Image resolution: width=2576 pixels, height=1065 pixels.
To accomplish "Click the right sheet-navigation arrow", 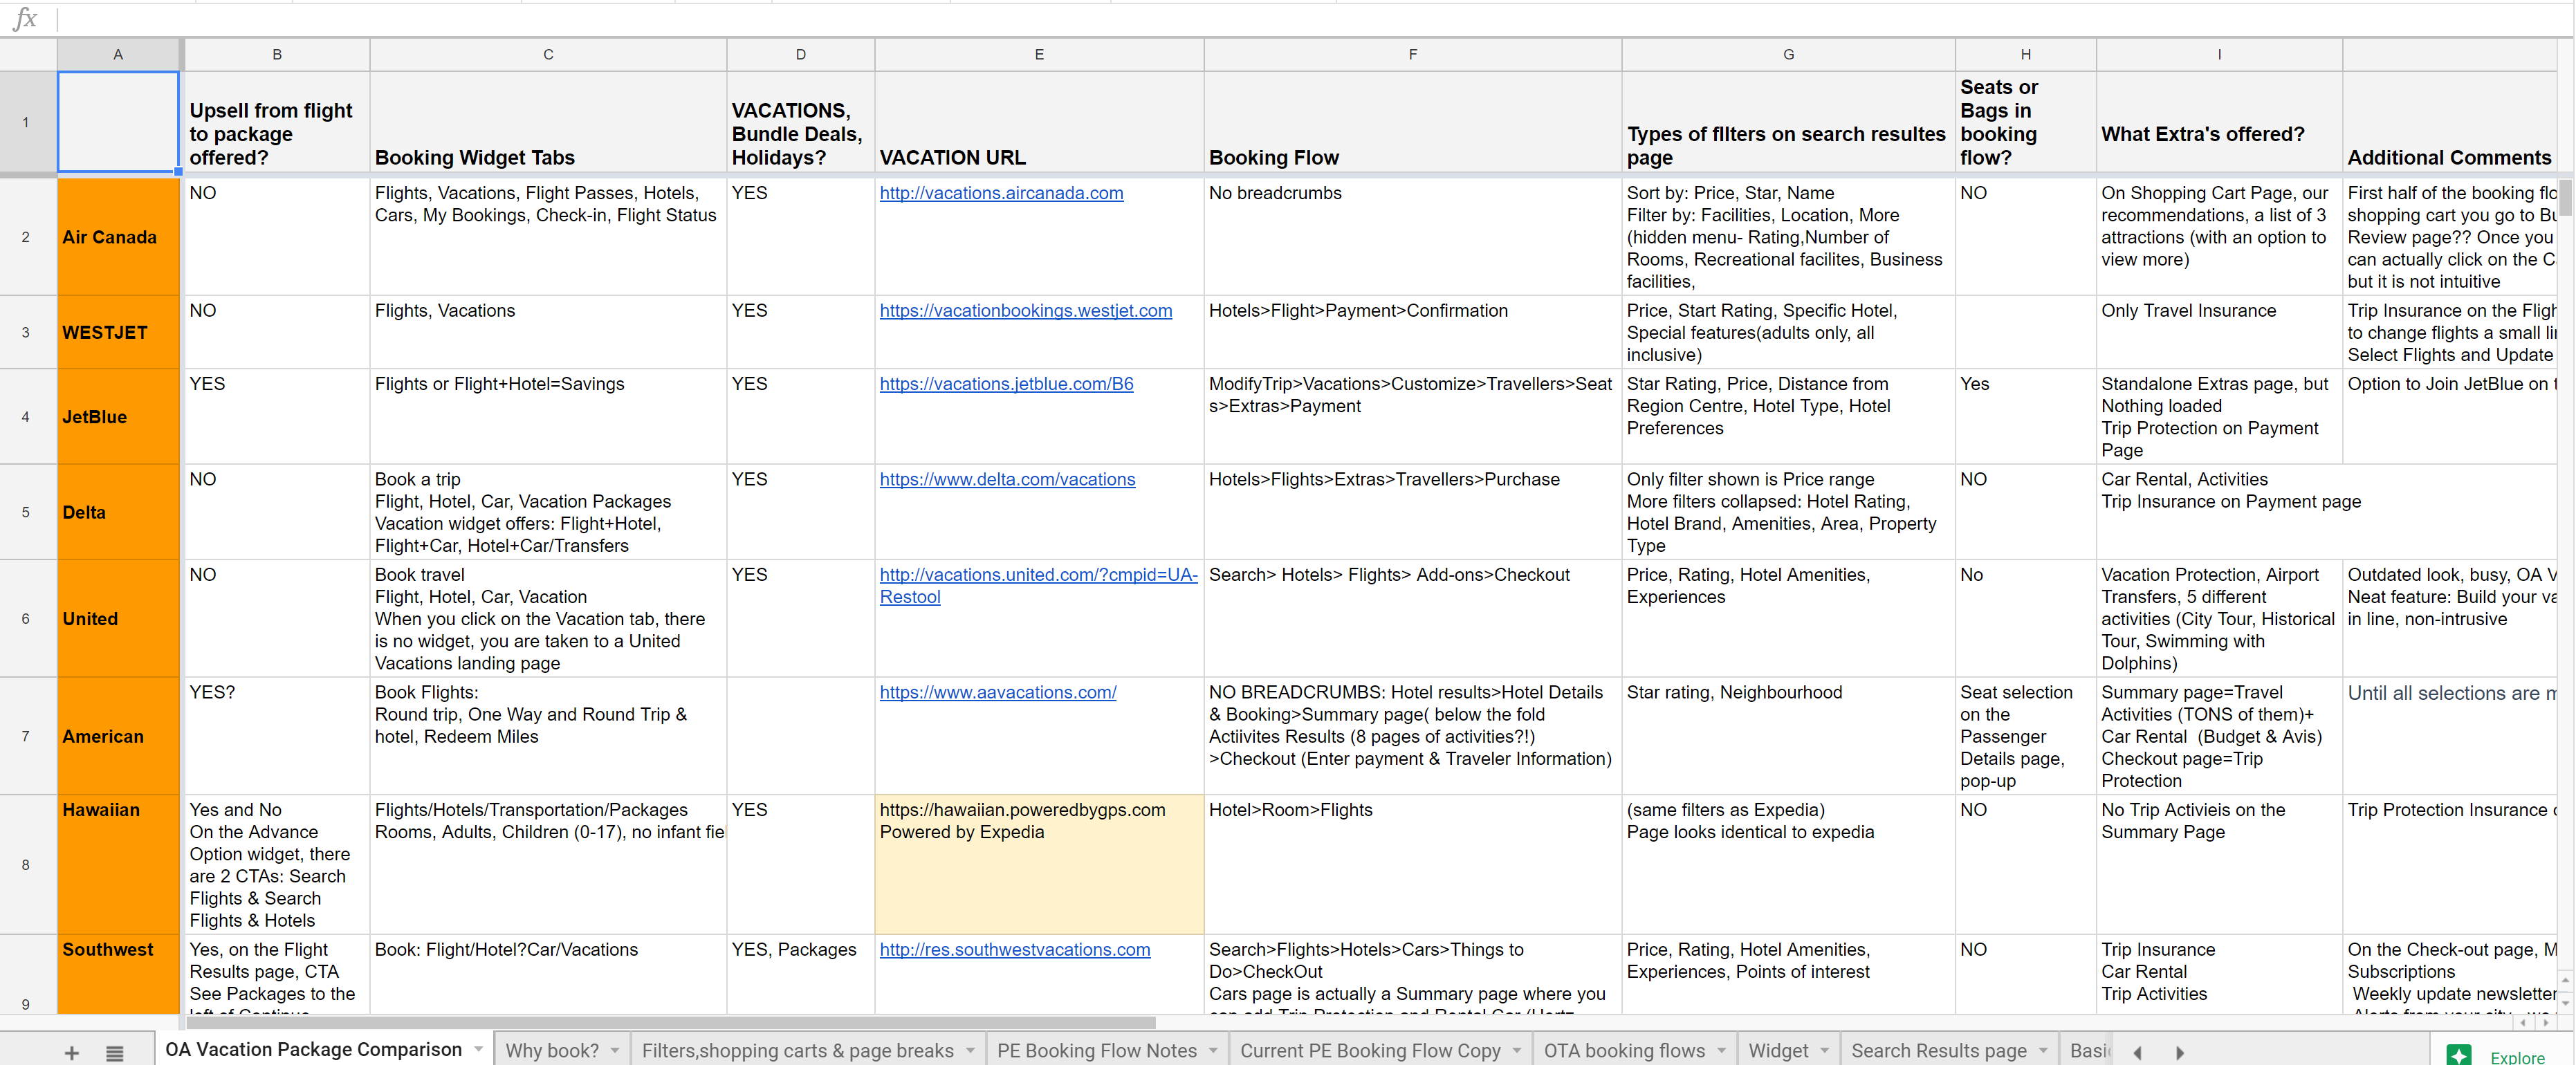I will pos(2180,1052).
